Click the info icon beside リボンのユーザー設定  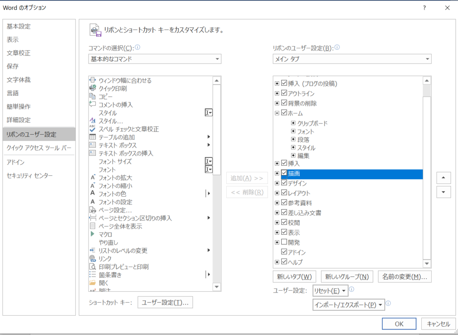pyautogui.click(x=337, y=47)
